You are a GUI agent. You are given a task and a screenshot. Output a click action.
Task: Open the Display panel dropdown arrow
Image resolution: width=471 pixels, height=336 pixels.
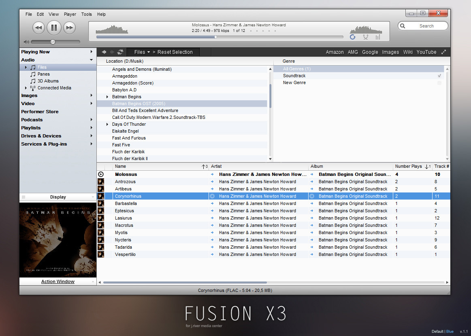coord(93,197)
